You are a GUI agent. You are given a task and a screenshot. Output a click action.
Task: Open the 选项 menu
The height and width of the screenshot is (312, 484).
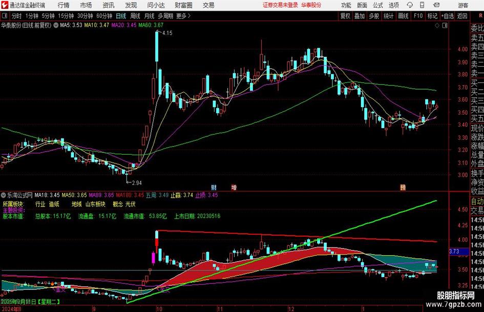[x=393, y=5]
